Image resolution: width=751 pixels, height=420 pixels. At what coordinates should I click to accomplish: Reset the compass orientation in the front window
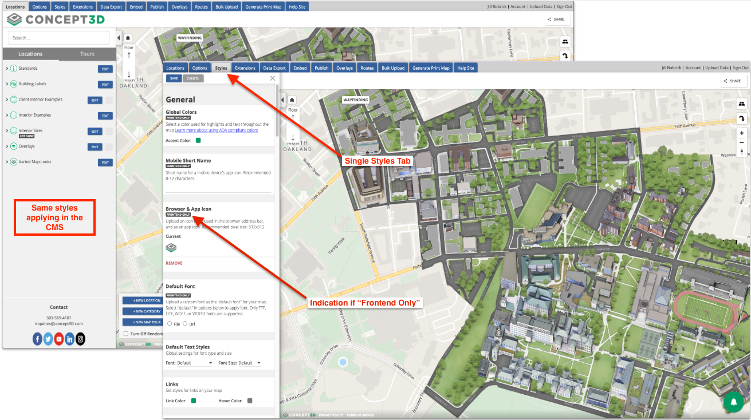(x=742, y=152)
